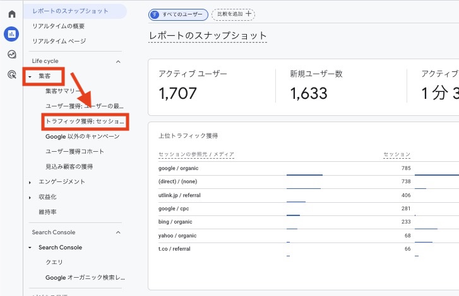Open トラフィック獲得: セッショ... report
Image resolution: width=459 pixels, height=296 pixels.
click(x=85, y=122)
